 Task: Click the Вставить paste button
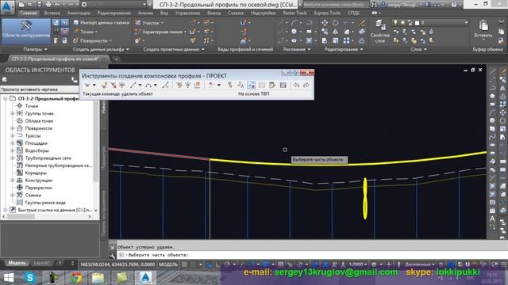483,29
